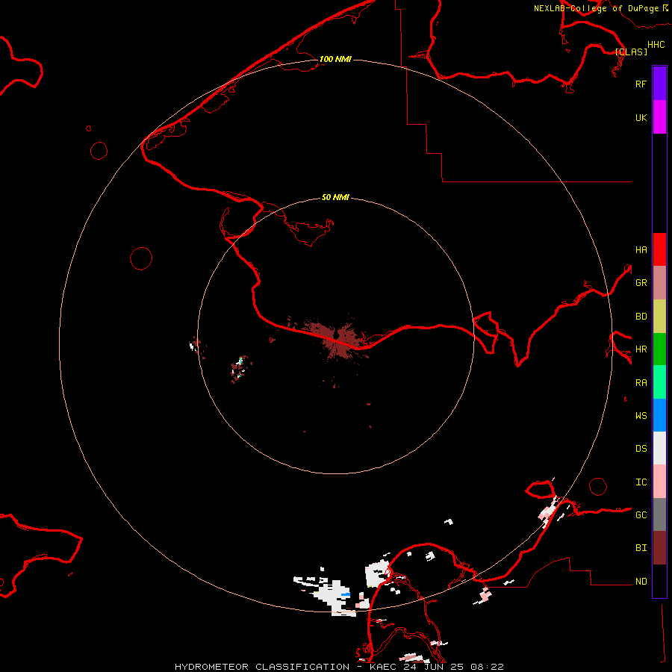Click the purple RF legend color swatch
Image resolution: width=672 pixels, height=672 pixels.
[659, 84]
